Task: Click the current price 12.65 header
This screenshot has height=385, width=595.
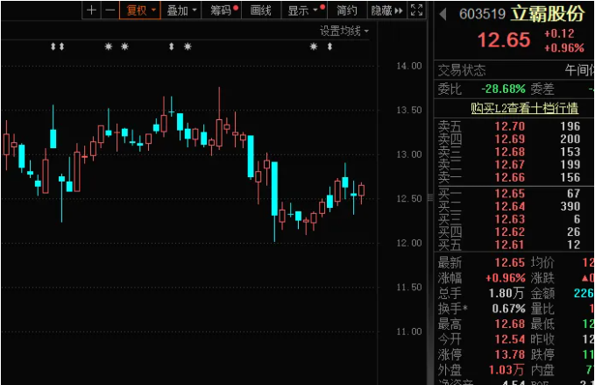Action: (x=504, y=39)
